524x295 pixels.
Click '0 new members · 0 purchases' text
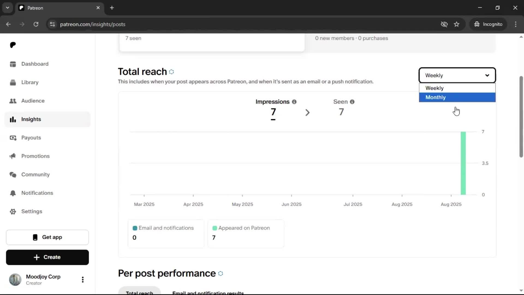pyautogui.click(x=352, y=38)
